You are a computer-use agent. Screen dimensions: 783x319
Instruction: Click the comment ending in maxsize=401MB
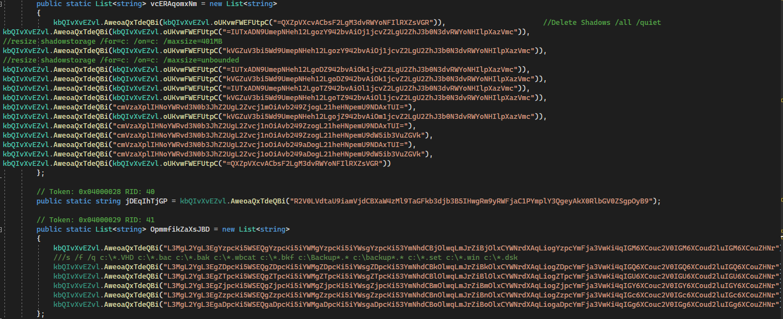[x=112, y=41]
